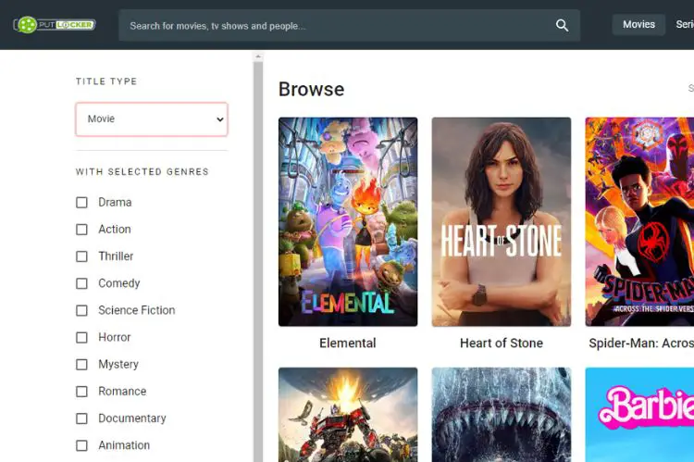The height and width of the screenshot is (462, 694).
Task: Click the Spider-Man title link
Action: (641, 343)
